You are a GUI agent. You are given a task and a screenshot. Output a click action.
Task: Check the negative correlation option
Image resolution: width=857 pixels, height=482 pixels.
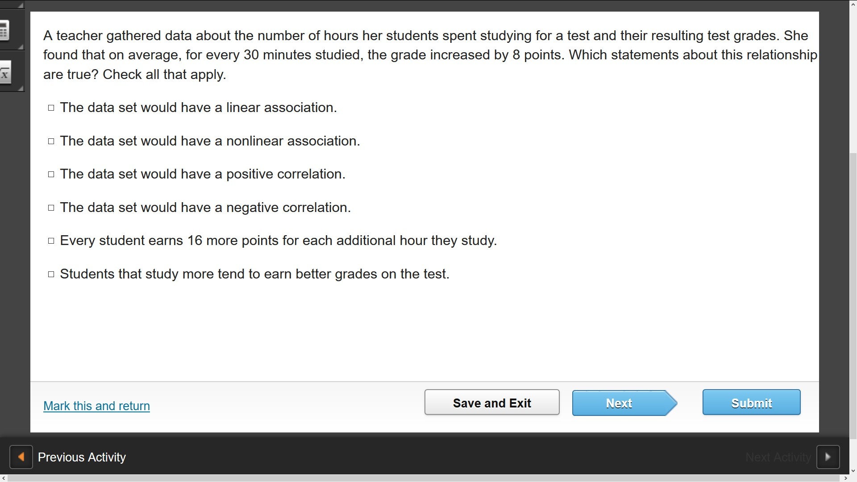(51, 208)
